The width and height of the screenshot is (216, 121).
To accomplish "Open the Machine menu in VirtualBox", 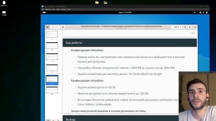I will pos(48,9).
